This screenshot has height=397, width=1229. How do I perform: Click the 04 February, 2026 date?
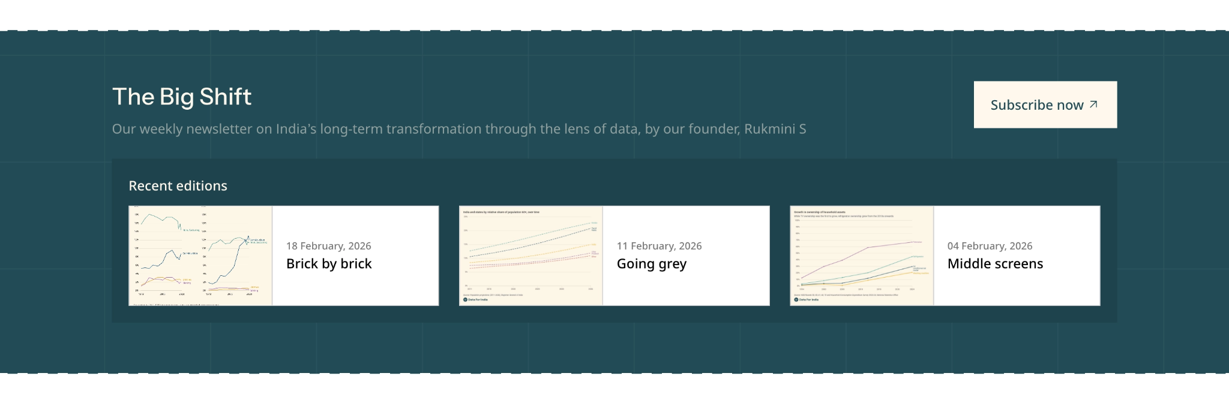(x=990, y=246)
